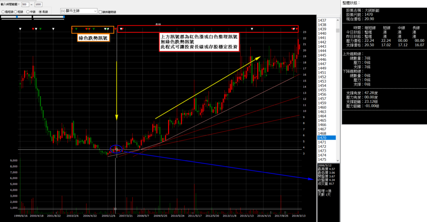Click the time range end field 1000
427x222 pixels.
pyautogui.click(x=38, y=4)
